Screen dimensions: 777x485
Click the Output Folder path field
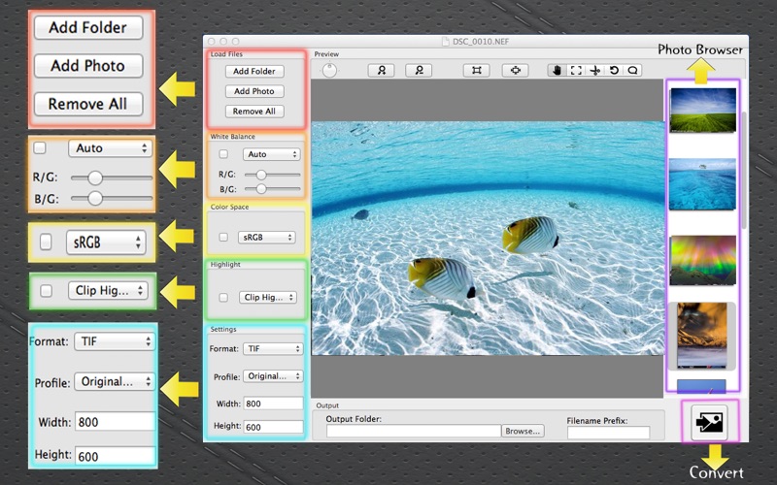click(414, 431)
